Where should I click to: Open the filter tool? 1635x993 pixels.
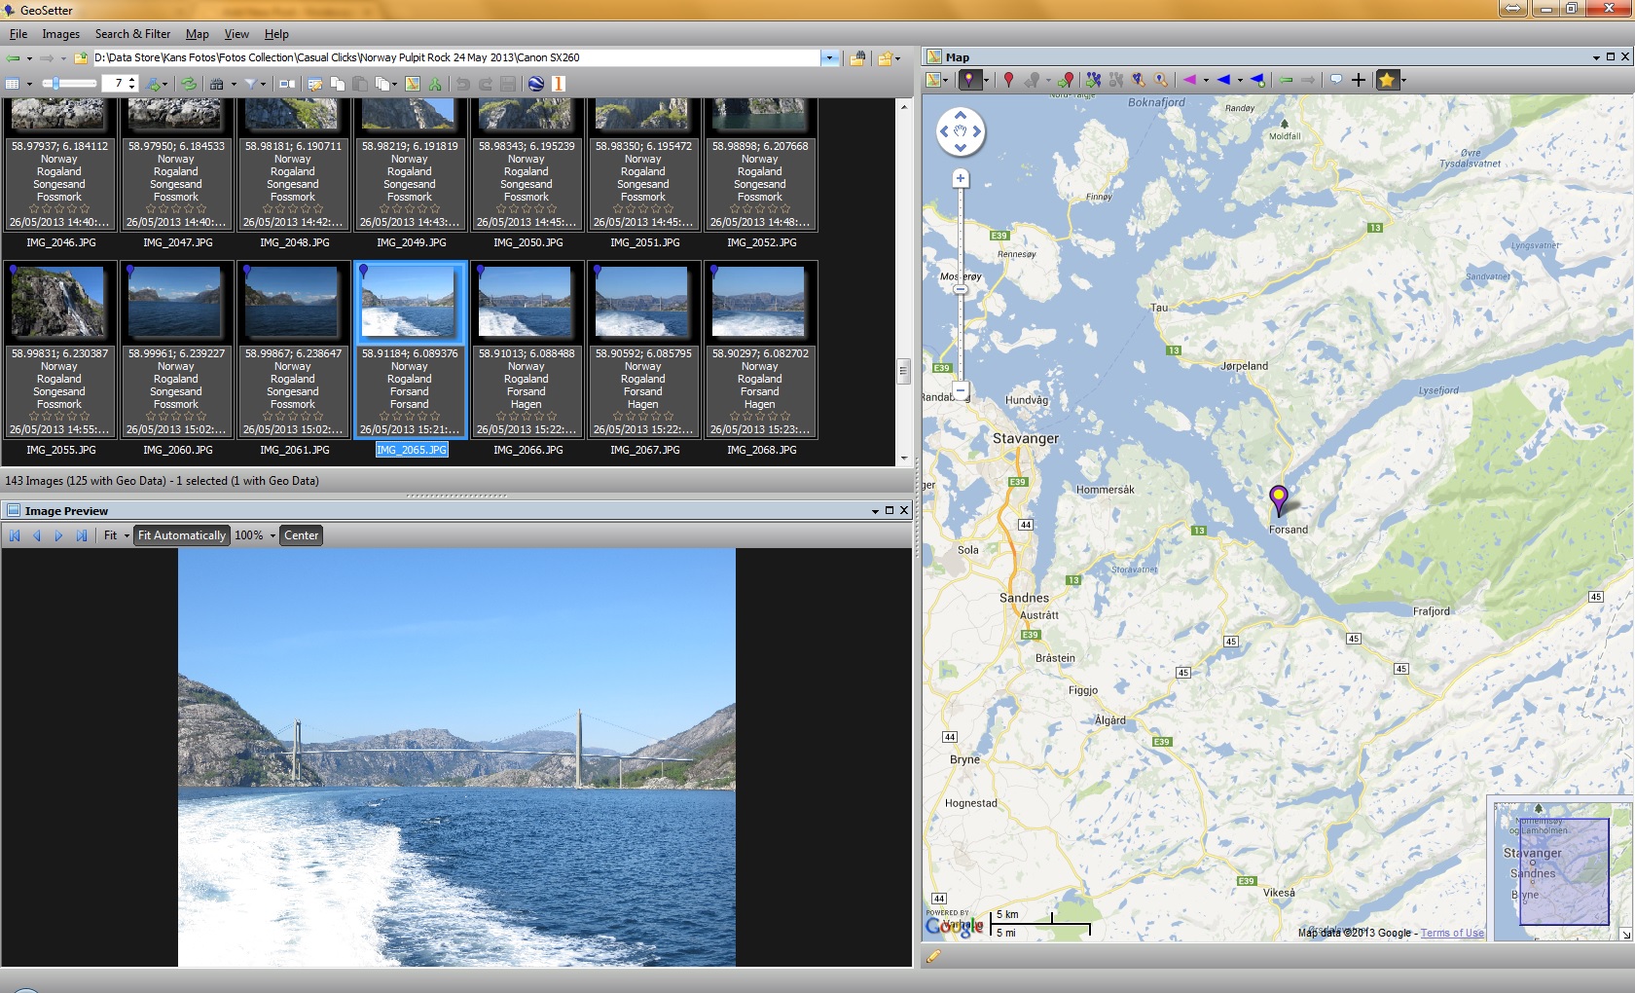coord(252,84)
